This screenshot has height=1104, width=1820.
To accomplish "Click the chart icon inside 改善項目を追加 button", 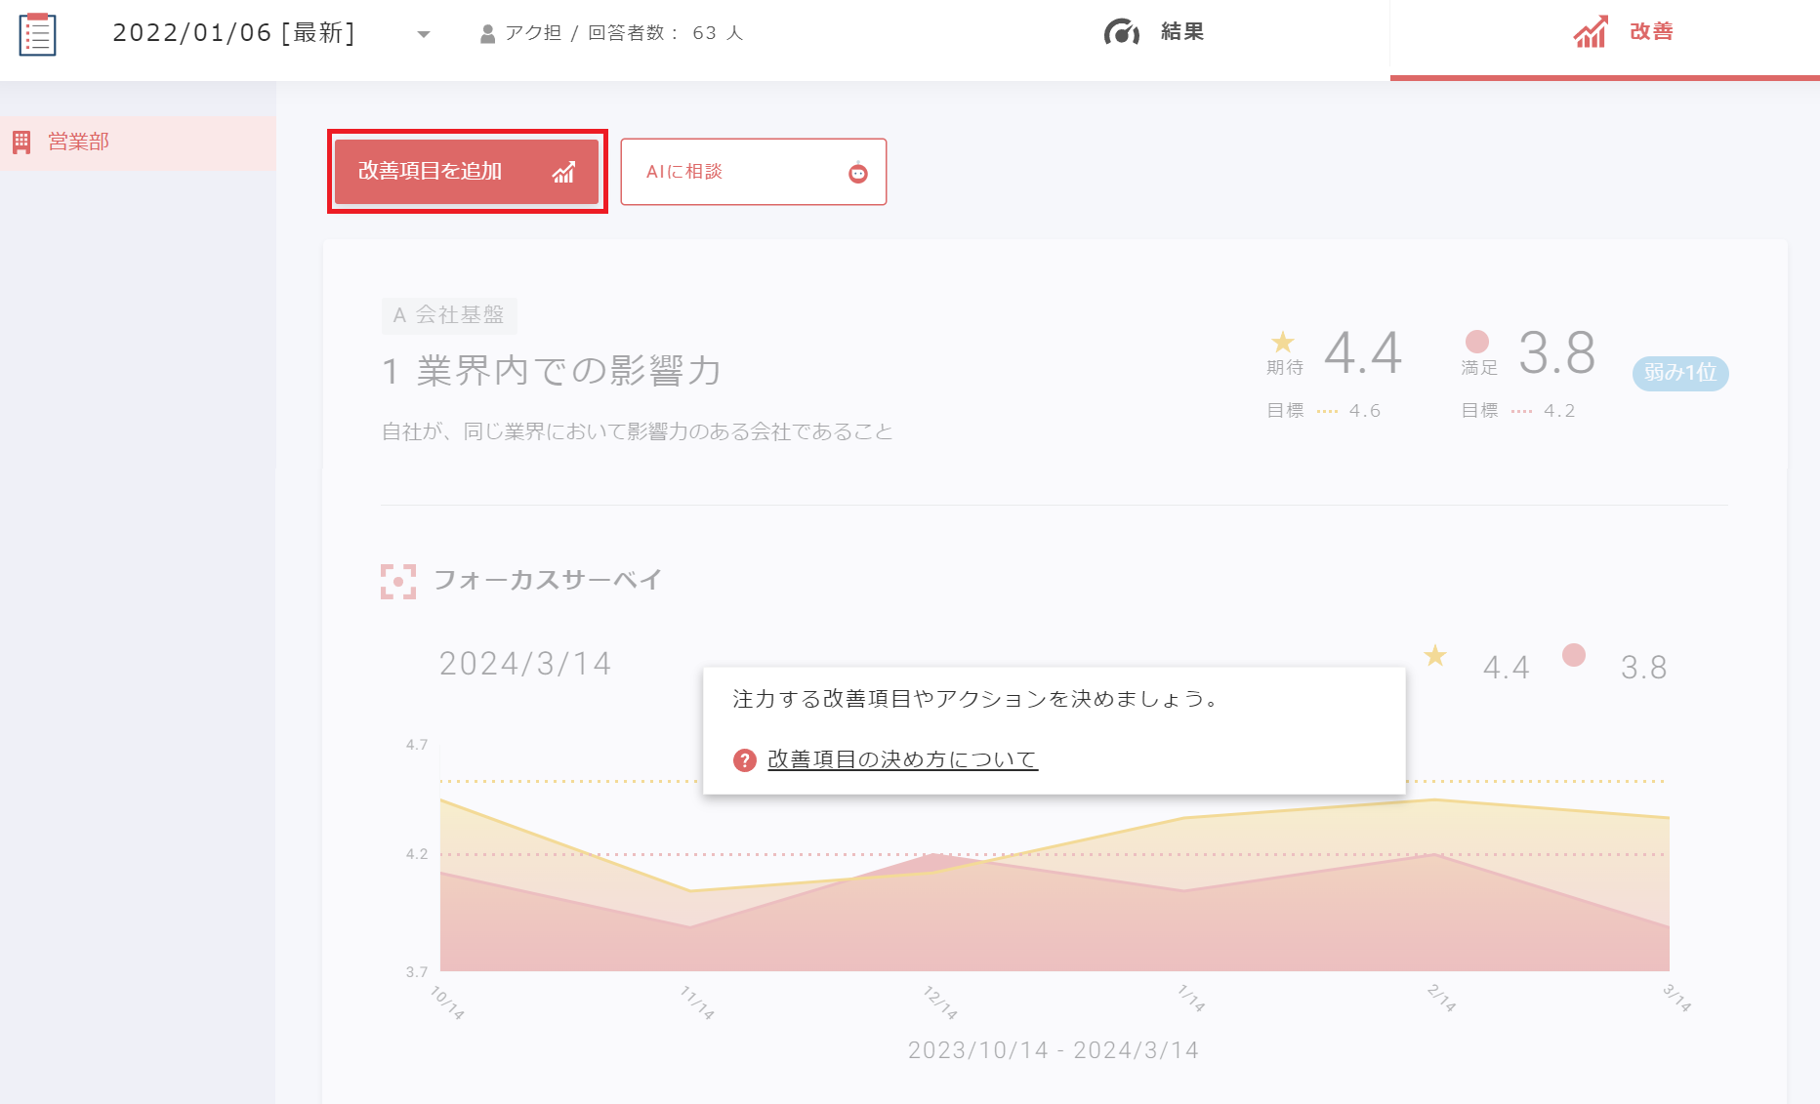I will coord(564,172).
